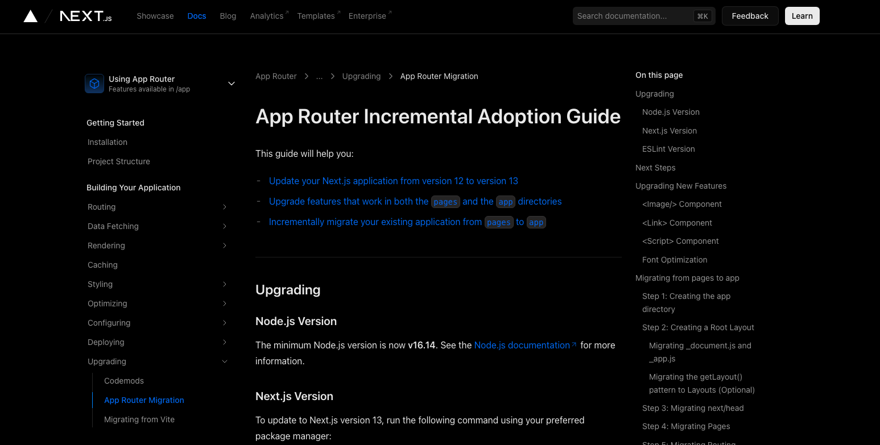Viewport: 880px width, 445px height.
Task: Click the Feedback button
Action: coord(750,16)
